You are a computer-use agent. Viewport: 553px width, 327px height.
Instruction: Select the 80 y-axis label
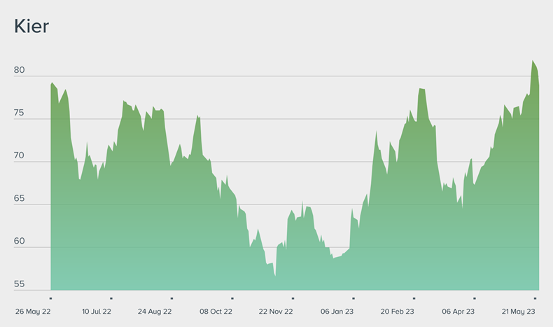click(x=19, y=71)
